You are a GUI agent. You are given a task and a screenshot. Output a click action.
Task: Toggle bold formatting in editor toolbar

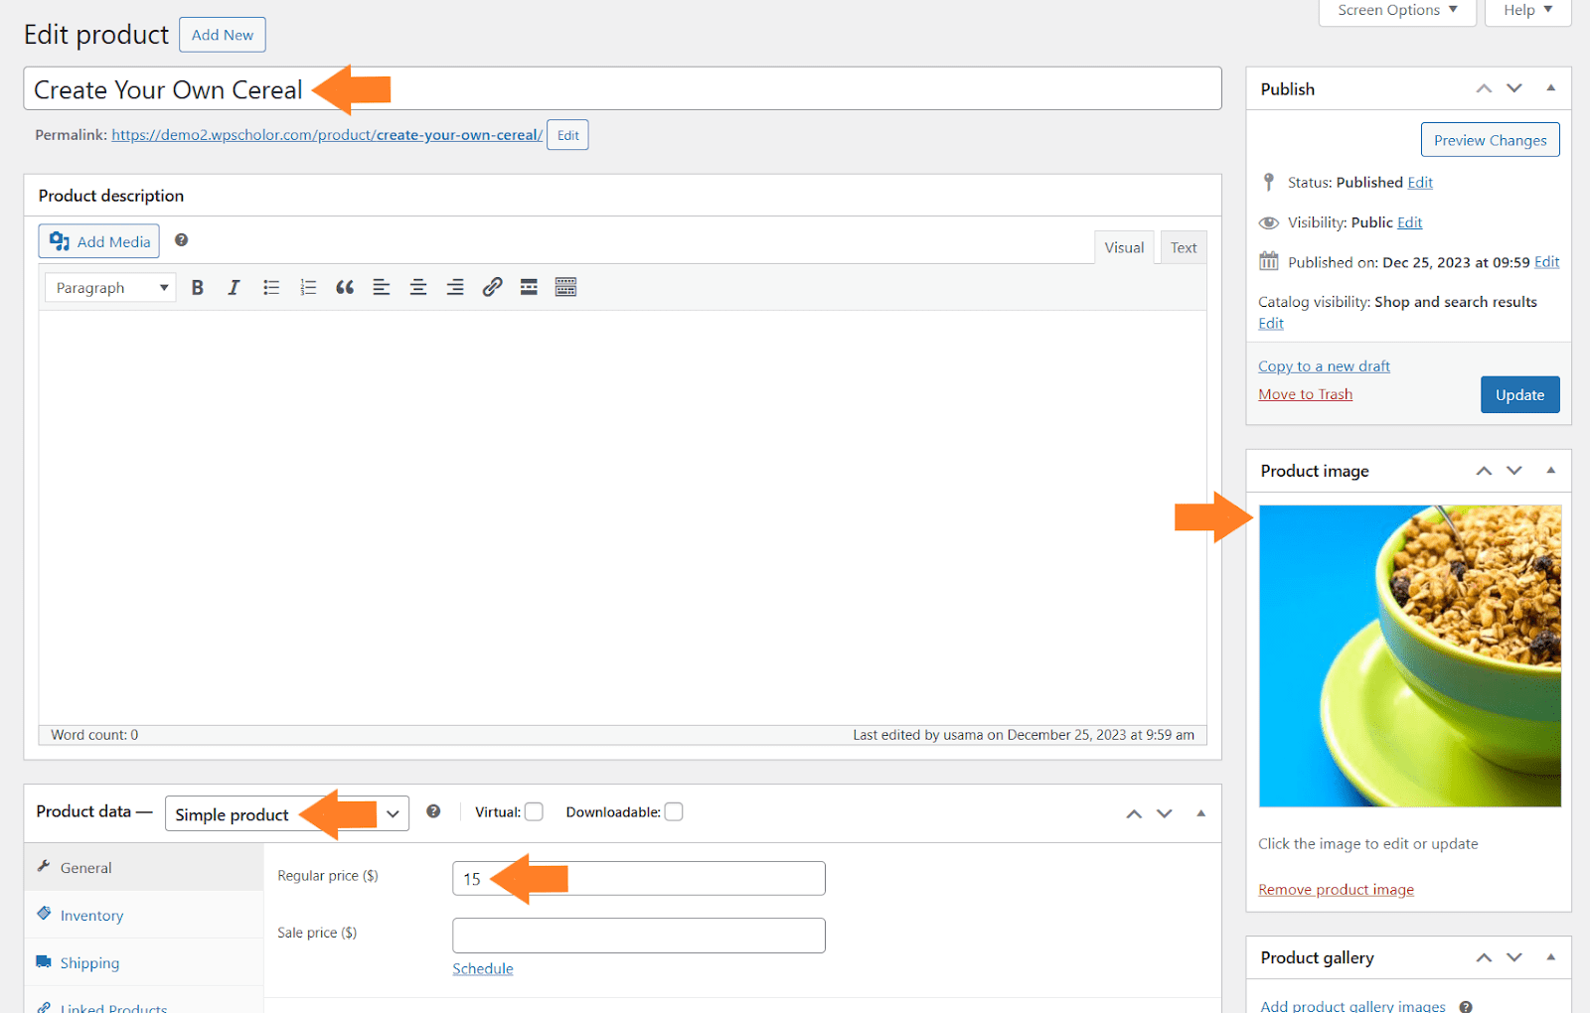coord(198,288)
